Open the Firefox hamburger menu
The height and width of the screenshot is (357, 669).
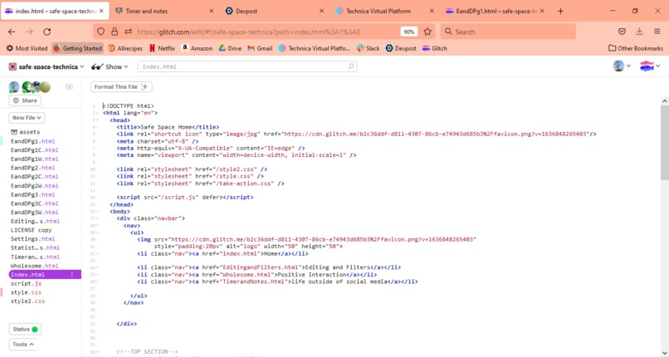click(657, 32)
